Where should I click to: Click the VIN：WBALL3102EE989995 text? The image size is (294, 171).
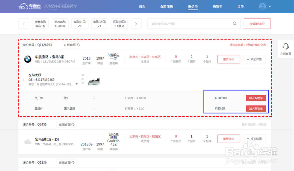click(x=54, y=144)
